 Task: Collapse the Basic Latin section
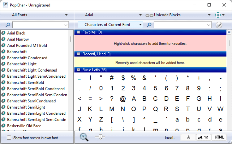[x=79, y=70]
